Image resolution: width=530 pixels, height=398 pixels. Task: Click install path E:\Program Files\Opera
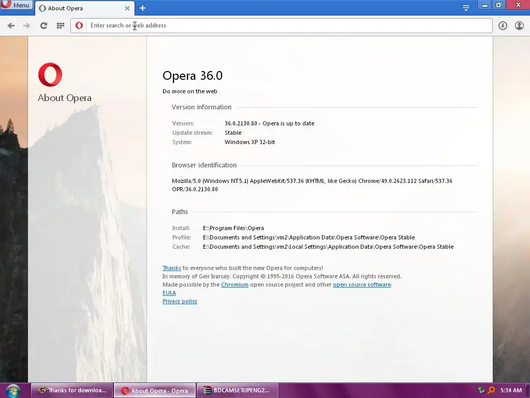click(233, 228)
